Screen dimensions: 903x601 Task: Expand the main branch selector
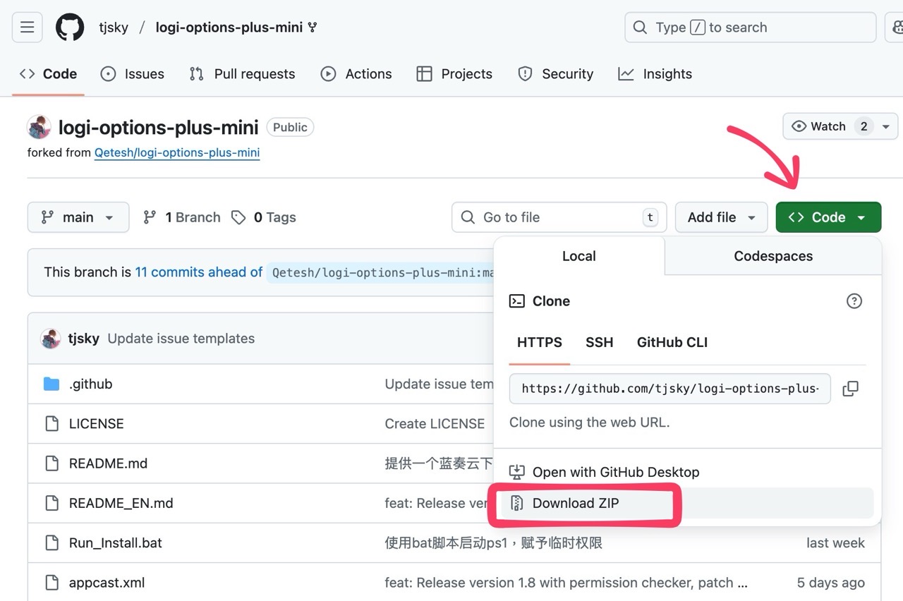pyautogui.click(x=78, y=217)
